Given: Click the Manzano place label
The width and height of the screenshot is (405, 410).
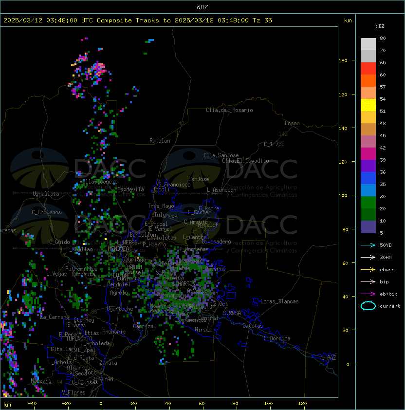Looking at the screenshot, I should [x=41, y=381].
